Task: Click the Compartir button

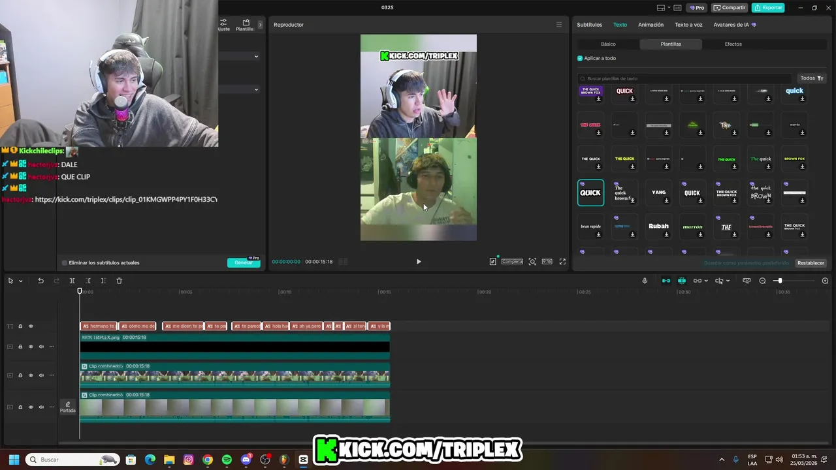Action: pos(730,8)
